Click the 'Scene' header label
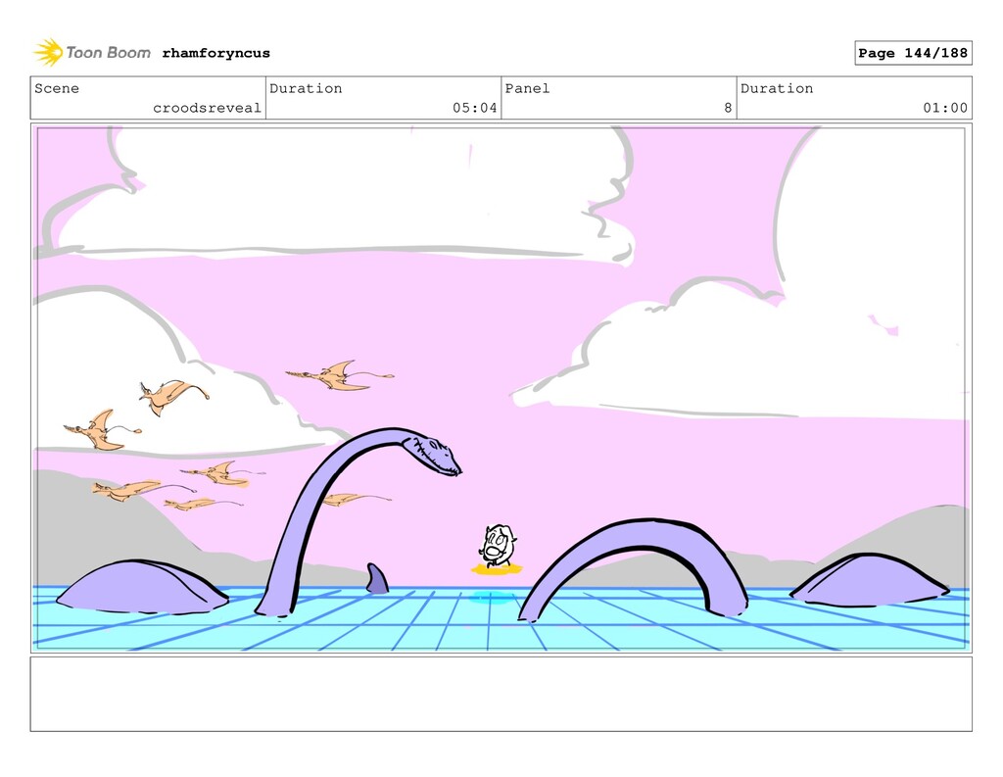 [57, 88]
